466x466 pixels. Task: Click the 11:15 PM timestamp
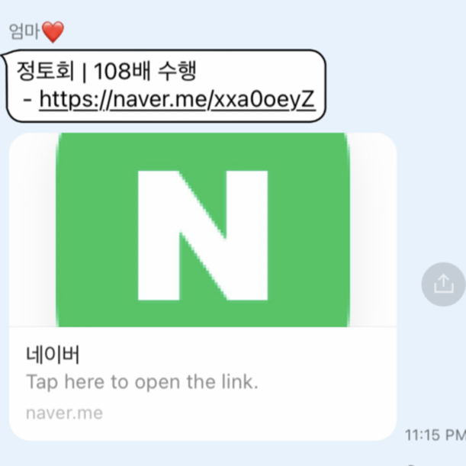[435, 435]
